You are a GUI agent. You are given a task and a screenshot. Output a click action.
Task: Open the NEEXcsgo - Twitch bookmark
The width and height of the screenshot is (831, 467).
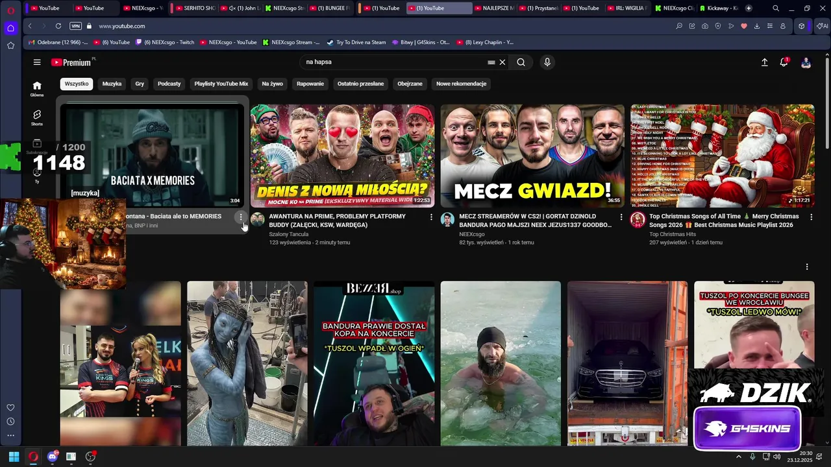pyautogui.click(x=165, y=42)
